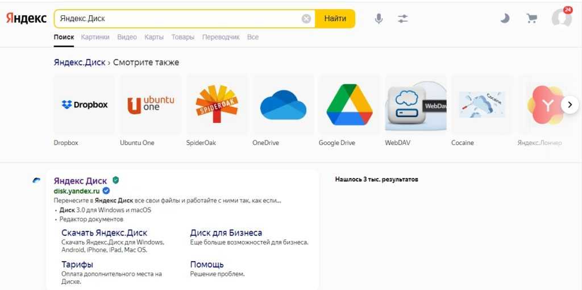Toggle dark theme moon icon
Image resolution: width=582 pixels, height=290 pixels.
point(505,19)
